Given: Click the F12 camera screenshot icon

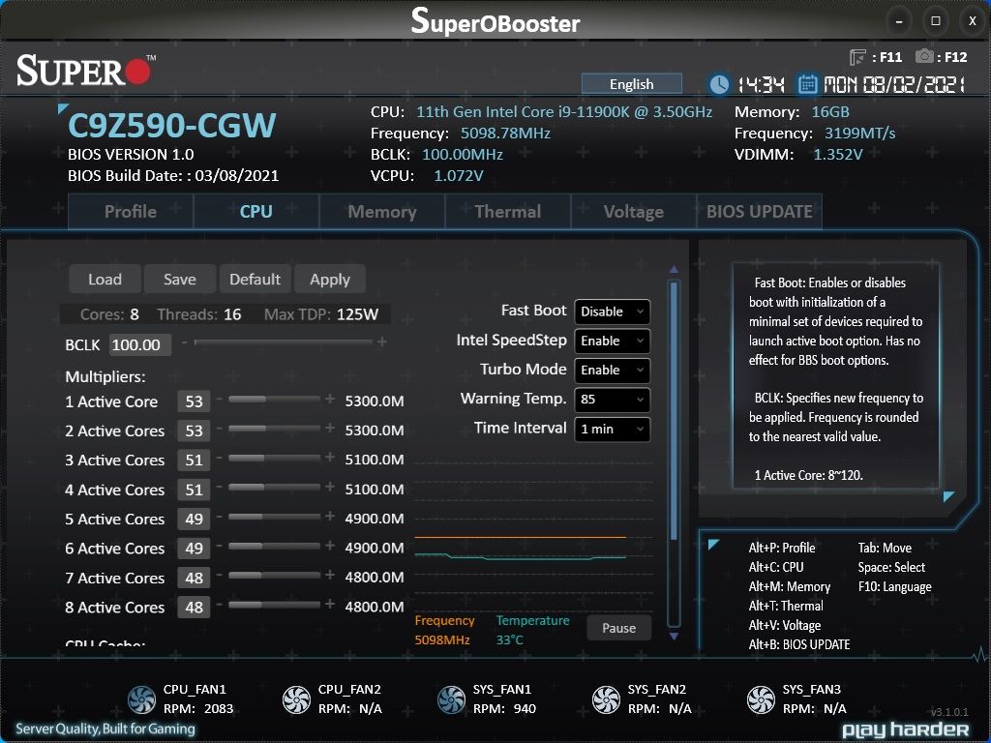Looking at the screenshot, I should click(924, 56).
